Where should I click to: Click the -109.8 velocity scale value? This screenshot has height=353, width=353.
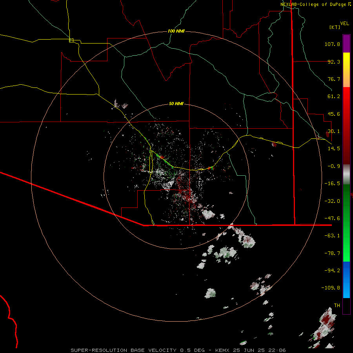pyautogui.click(x=331, y=288)
